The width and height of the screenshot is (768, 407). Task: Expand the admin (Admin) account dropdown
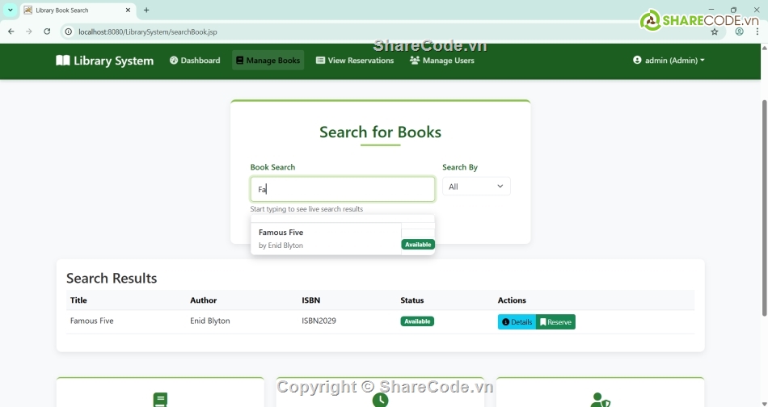[x=669, y=61]
